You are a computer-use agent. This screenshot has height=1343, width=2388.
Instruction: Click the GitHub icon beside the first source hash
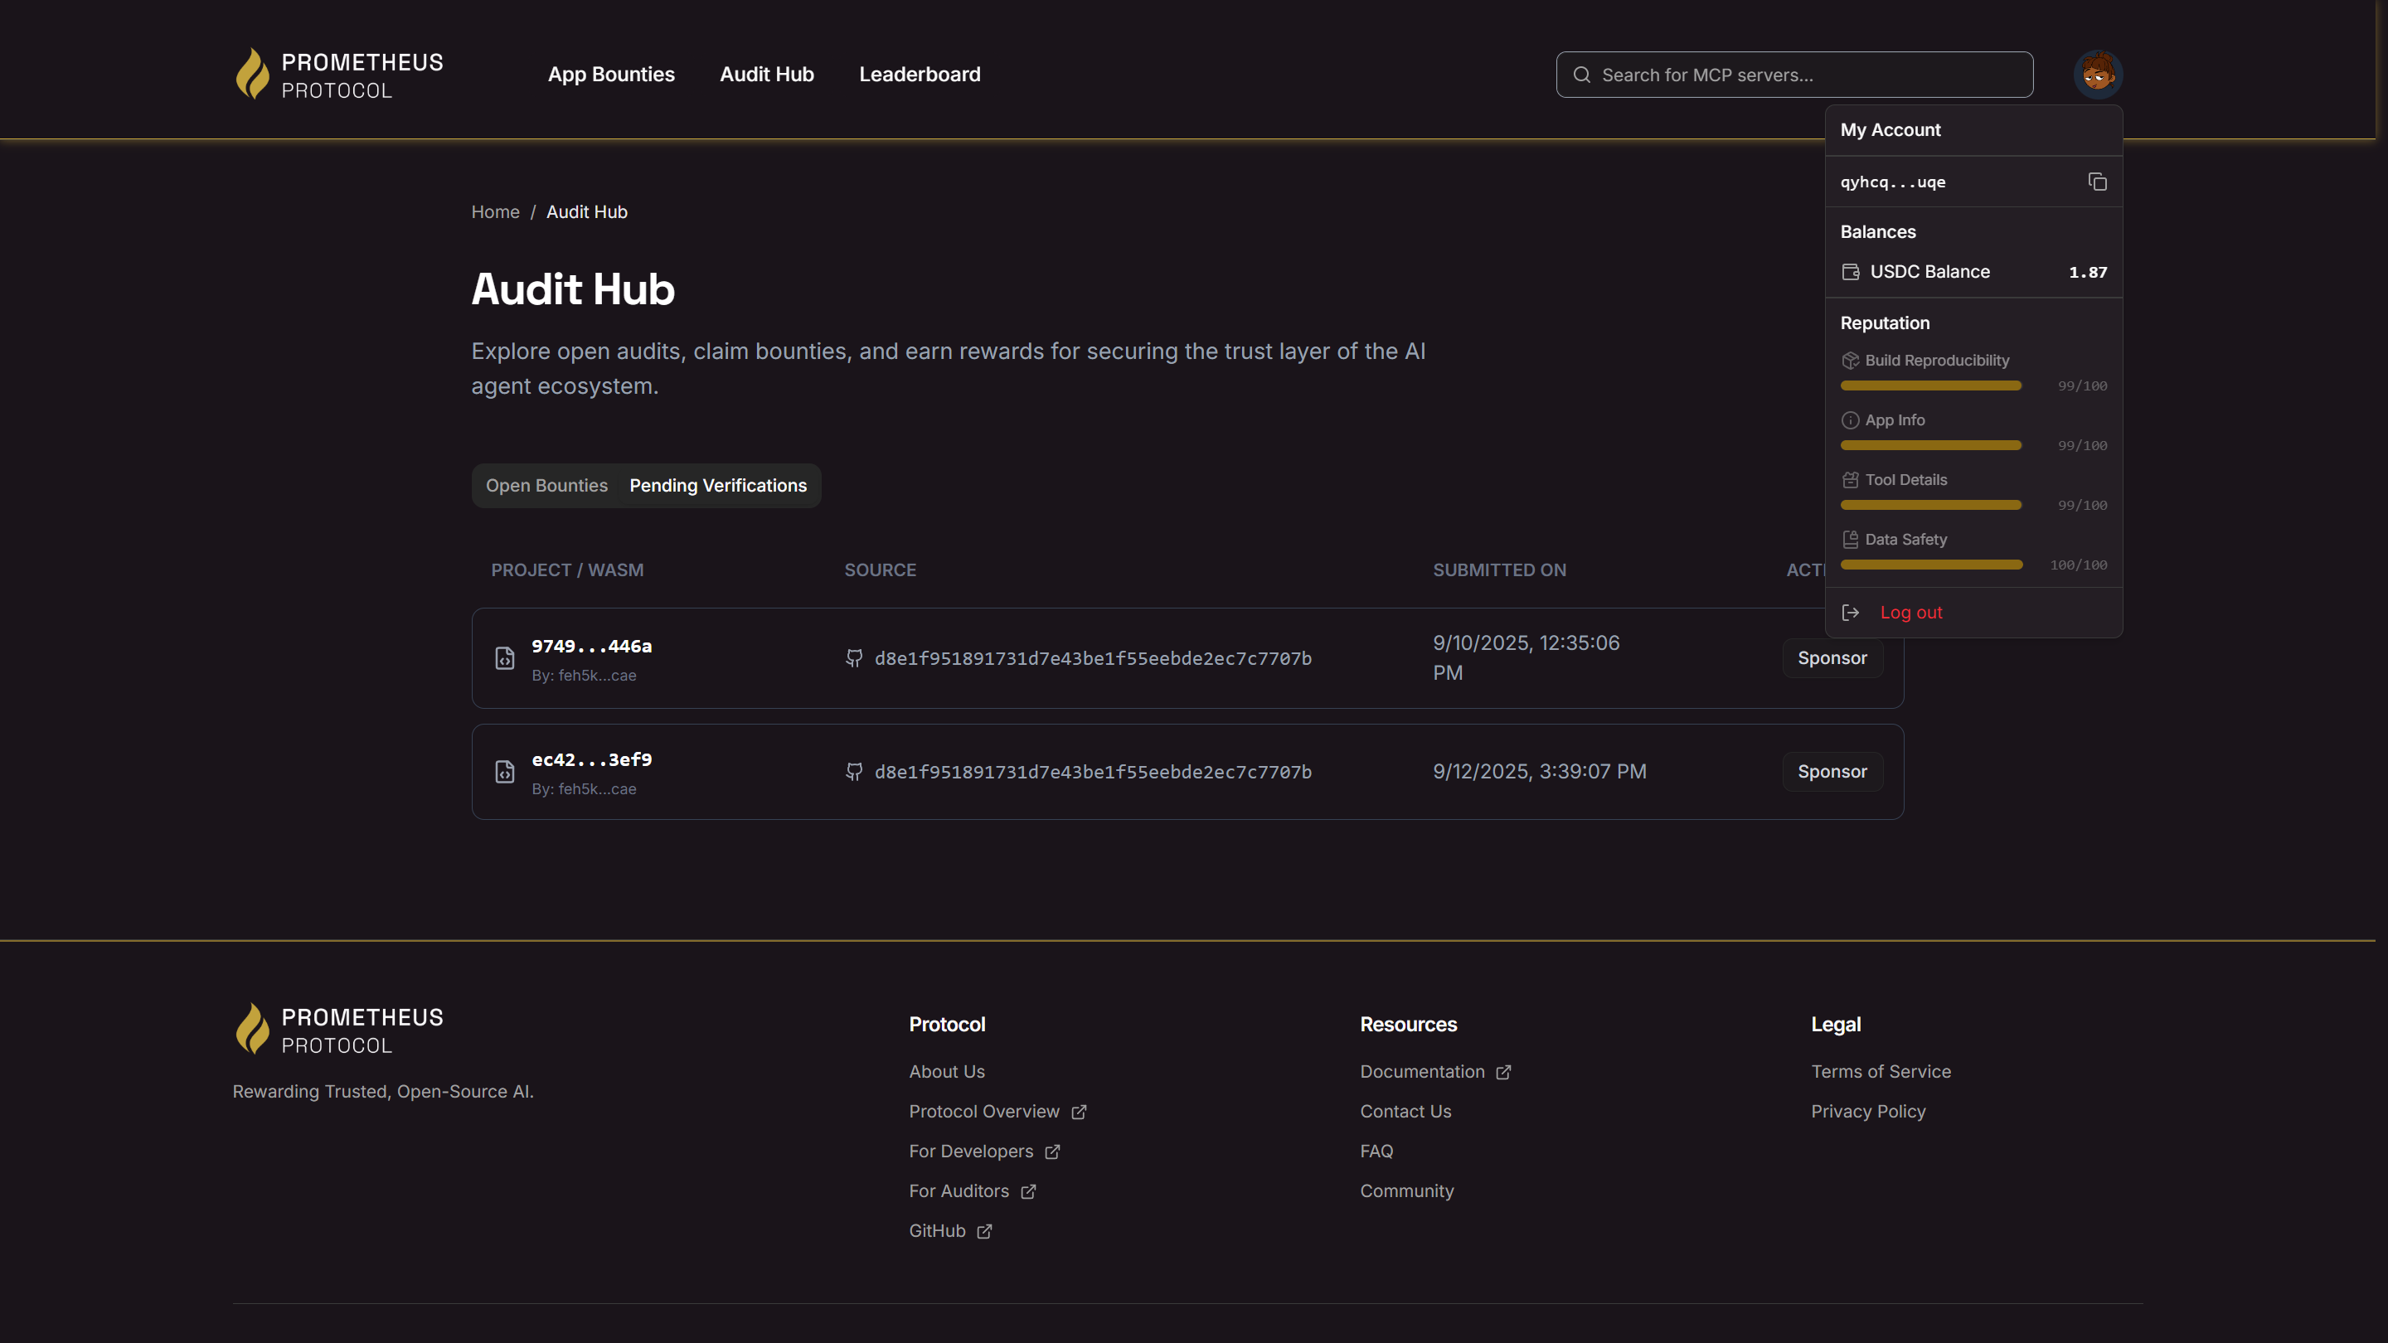coord(854,658)
